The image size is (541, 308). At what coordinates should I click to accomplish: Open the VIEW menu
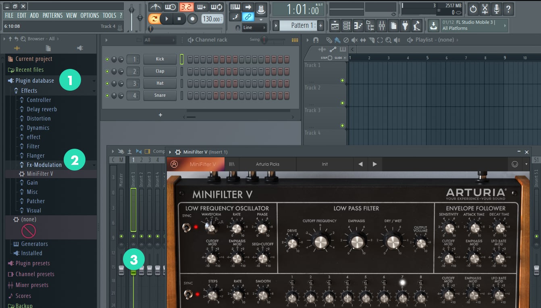[x=71, y=16]
